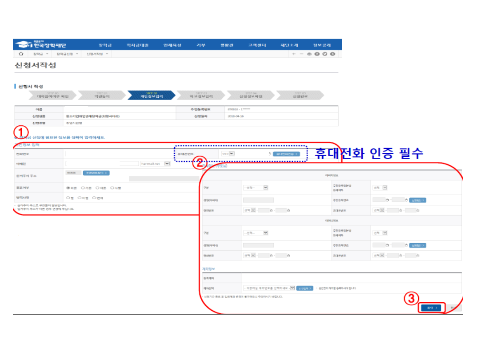Click the rightmost round icon in top toolbar
The height and width of the screenshot is (360, 480).
coord(332,54)
